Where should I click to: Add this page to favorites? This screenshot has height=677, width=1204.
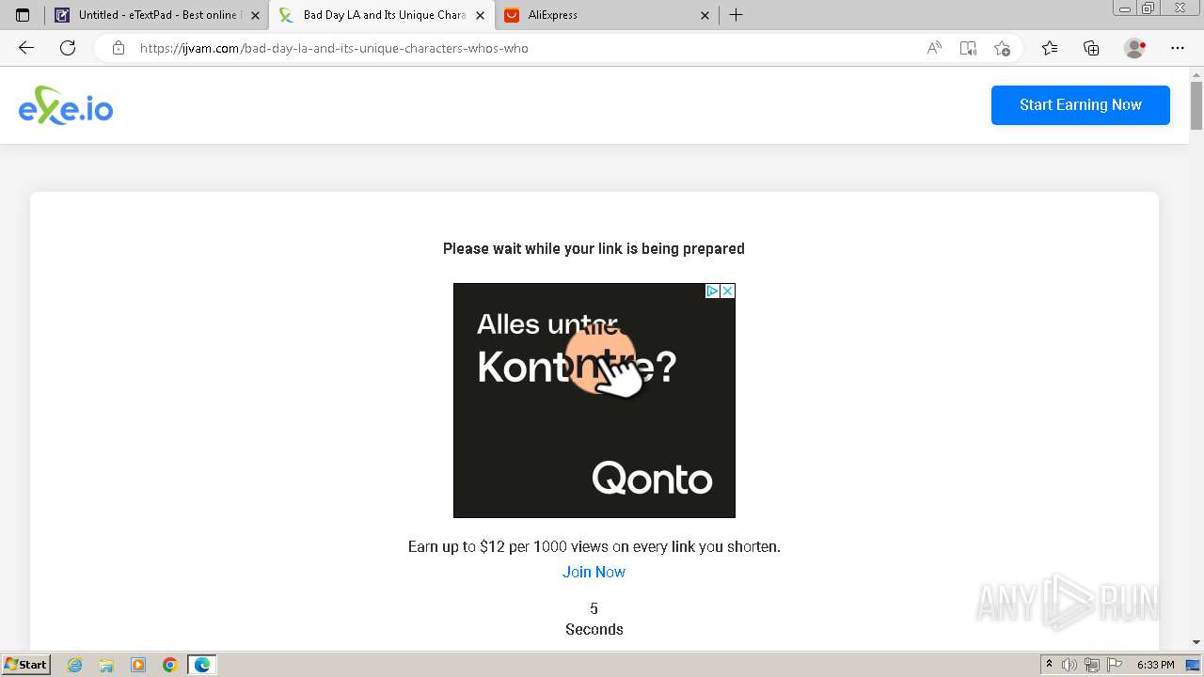click(x=1002, y=48)
